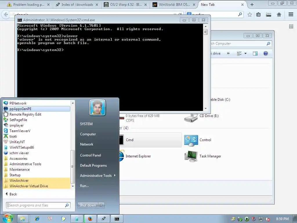This screenshot has width=297, height=223.
Task: Expand WinArchiver Virtual Drive folder
Action: [x=36, y=186]
